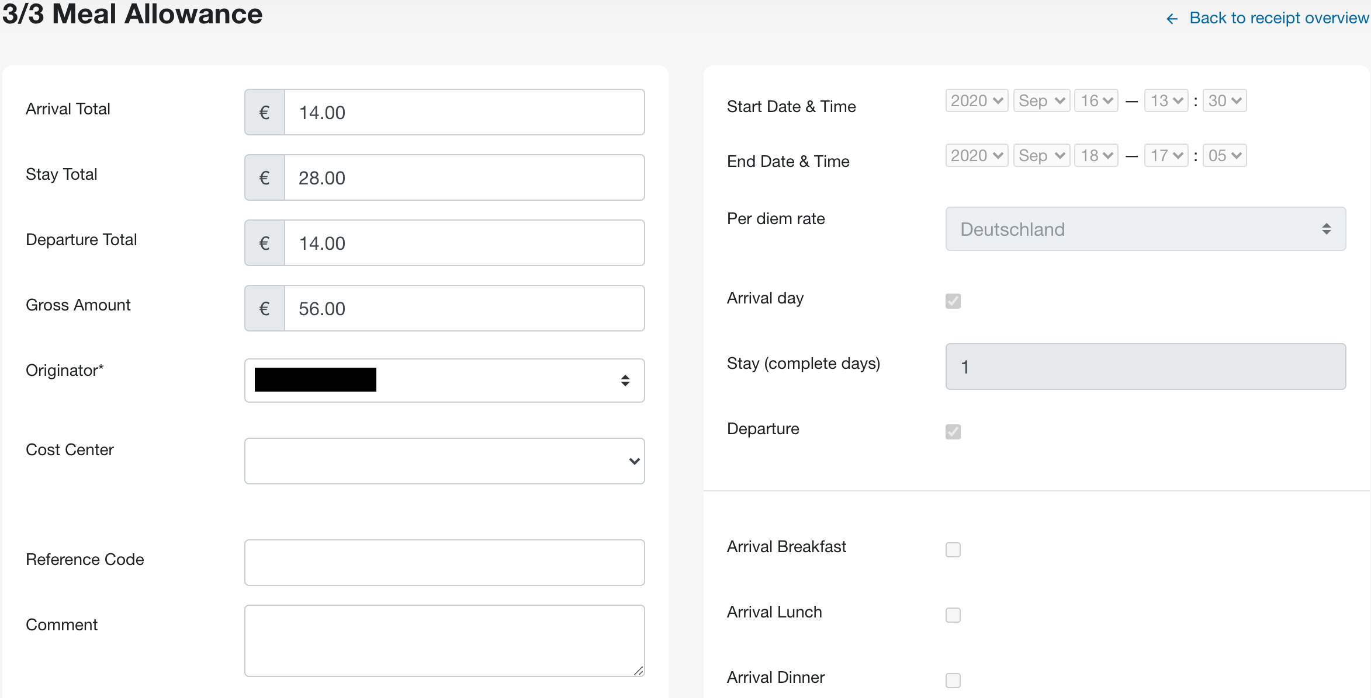Viewport: 1371px width, 698px height.
Task: Click the euro symbol beside Gross Amount
Action: (x=265, y=308)
